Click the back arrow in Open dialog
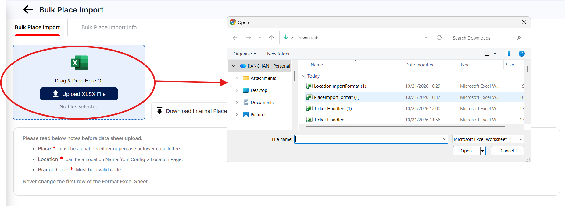Viewport: 565px width, 206px height. [235, 38]
